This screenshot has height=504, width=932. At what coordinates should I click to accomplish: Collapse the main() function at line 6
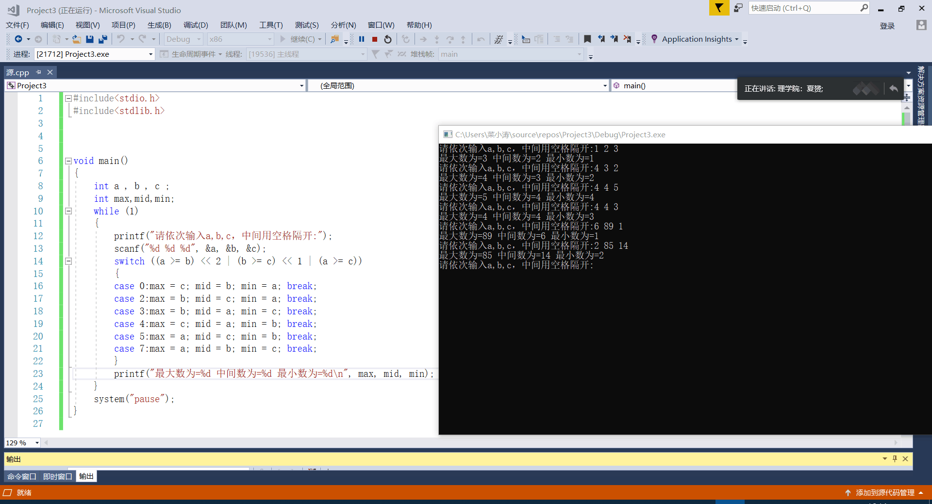click(x=68, y=161)
